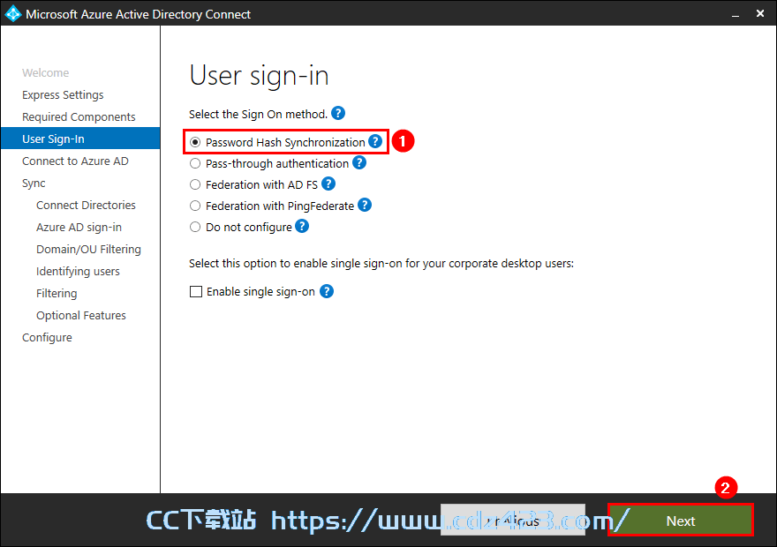This screenshot has height=547, width=777.
Task: Select the Do not configure radio button
Action: click(195, 227)
